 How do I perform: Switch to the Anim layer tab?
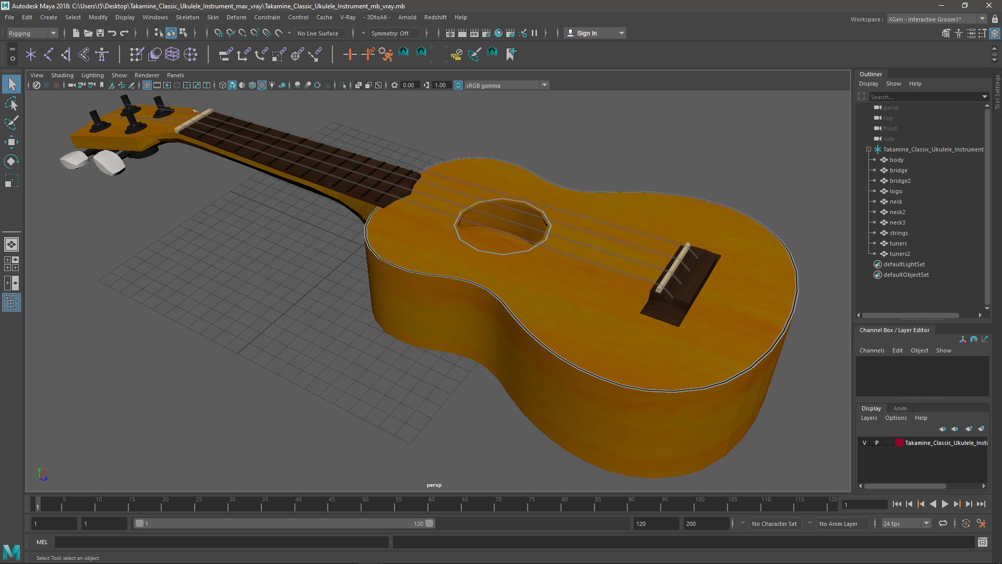pos(900,408)
